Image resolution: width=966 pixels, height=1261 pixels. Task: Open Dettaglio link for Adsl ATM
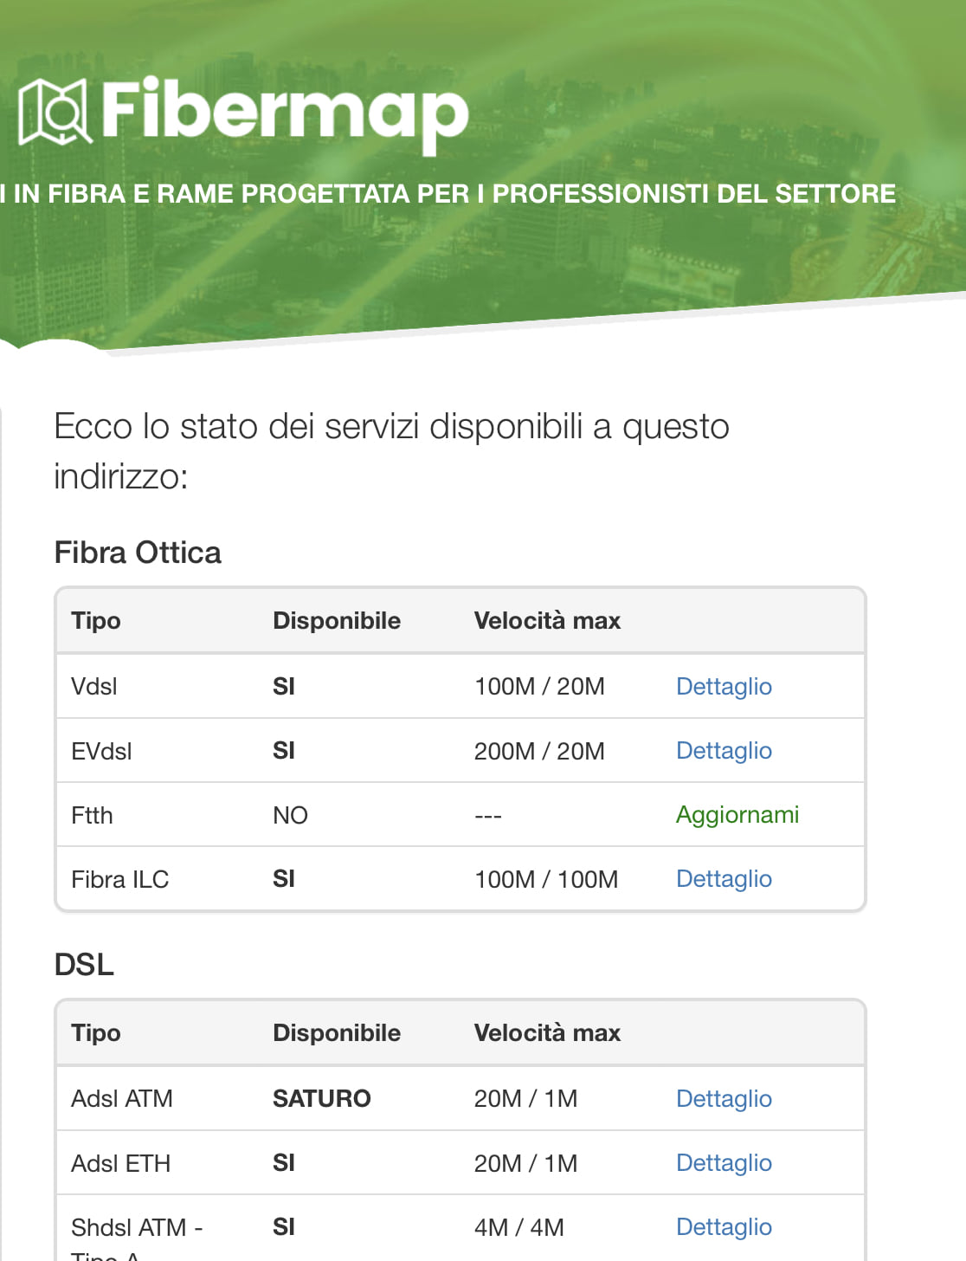click(x=724, y=1099)
